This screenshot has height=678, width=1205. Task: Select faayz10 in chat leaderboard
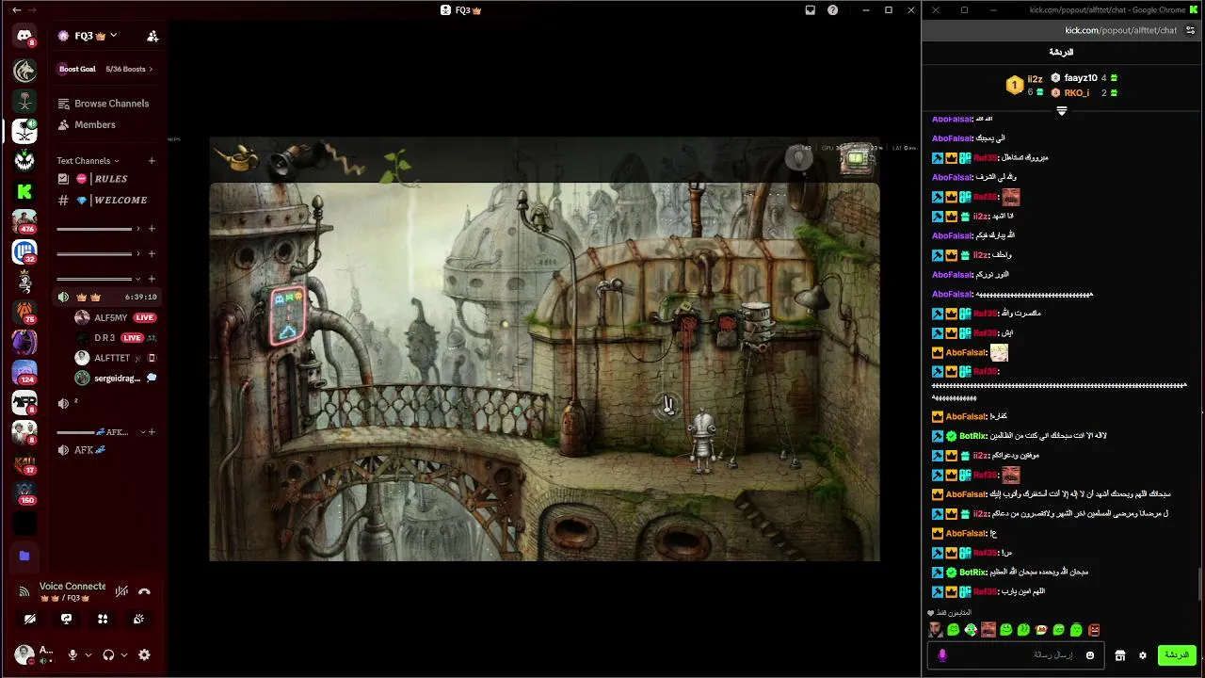[1081, 77]
